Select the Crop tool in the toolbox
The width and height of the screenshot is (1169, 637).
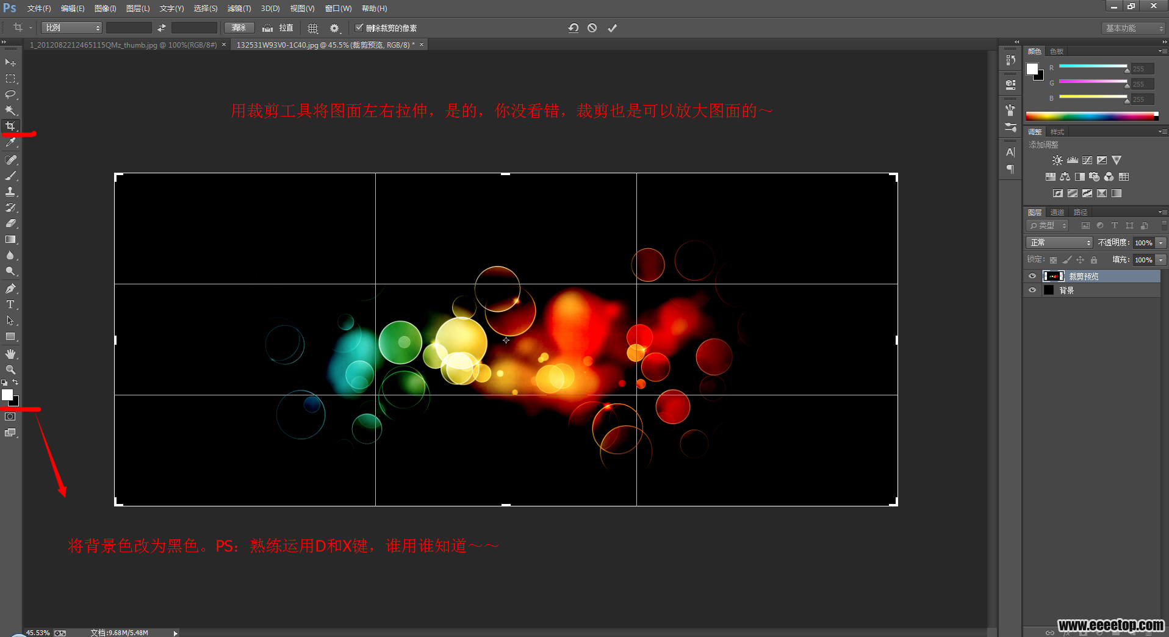(x=10, y=126)
